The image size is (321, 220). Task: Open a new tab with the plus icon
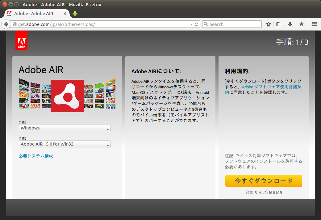coord(75,14)
